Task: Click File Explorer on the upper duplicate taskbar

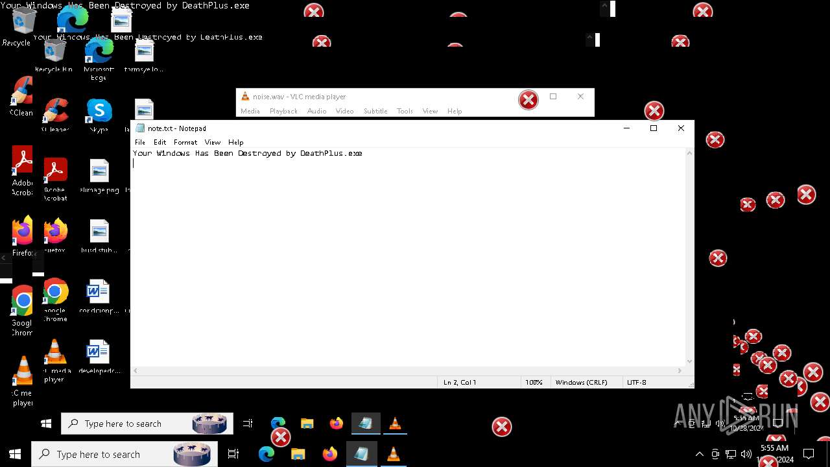Action: click(307, 424)
